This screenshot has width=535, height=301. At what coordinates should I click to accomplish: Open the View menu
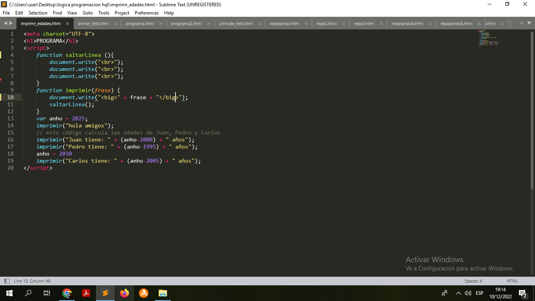click(72, 13)
